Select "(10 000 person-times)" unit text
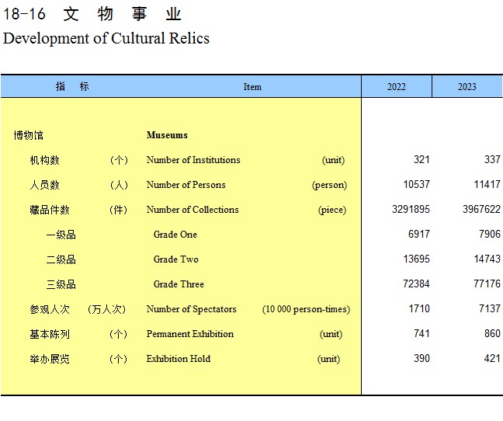 click(306, 309)
